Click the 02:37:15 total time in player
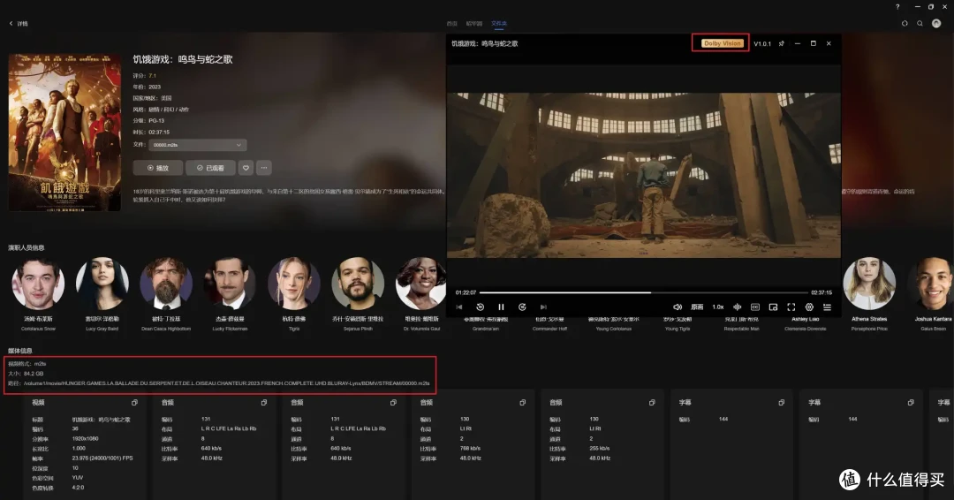Screen dimensions: 954x500 click(821, 292)
